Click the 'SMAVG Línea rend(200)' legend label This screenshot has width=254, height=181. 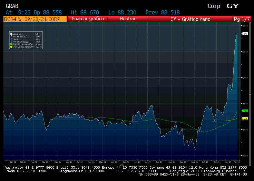(23, 47)
